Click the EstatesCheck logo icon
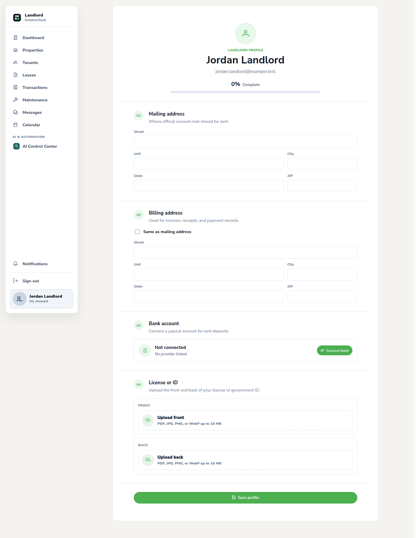416x538 pixels. 17,18
